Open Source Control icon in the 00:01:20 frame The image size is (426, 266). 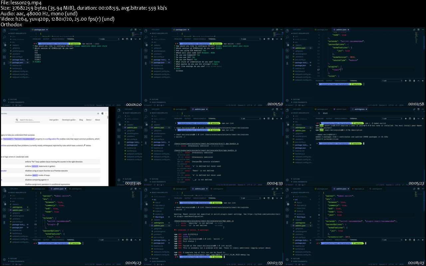pyautogui.click(x=5, y=44)
